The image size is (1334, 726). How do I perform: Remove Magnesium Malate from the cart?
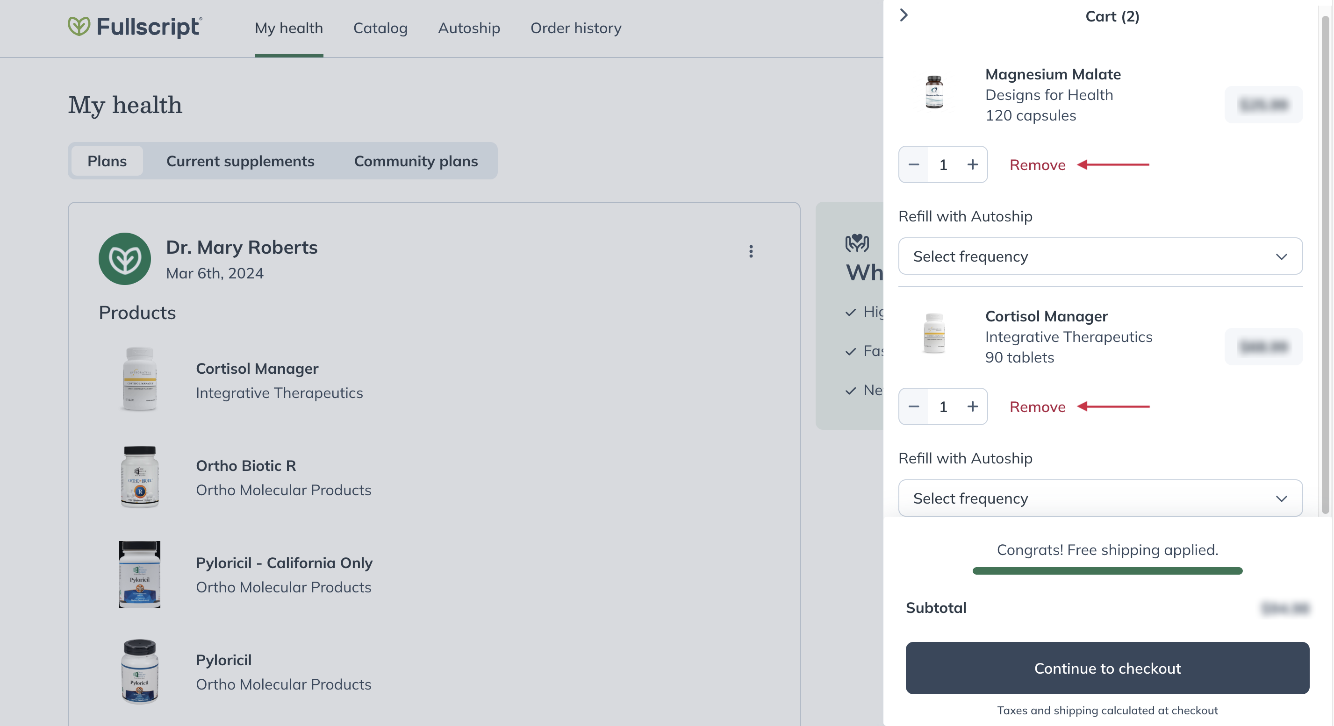click(x=1037, y=165)
